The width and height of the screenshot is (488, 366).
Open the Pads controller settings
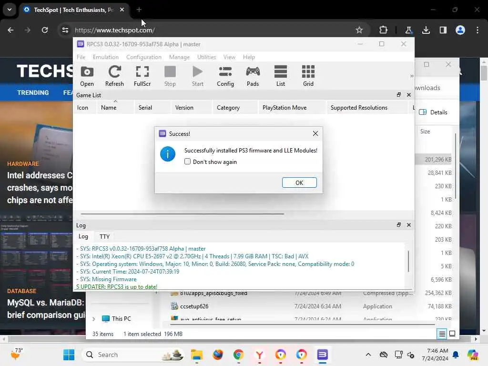click(x=253, y=76)
